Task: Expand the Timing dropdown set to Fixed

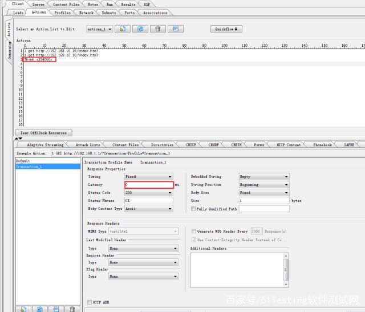Action: click(x=149, y=177)
